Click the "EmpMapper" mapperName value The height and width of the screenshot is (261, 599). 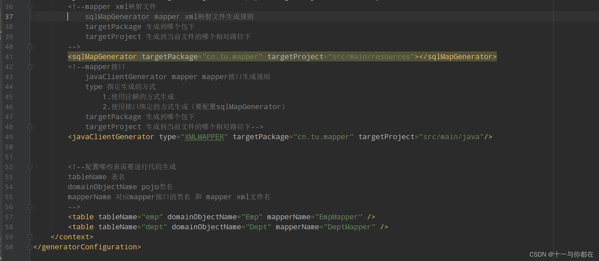pos(339,217)
